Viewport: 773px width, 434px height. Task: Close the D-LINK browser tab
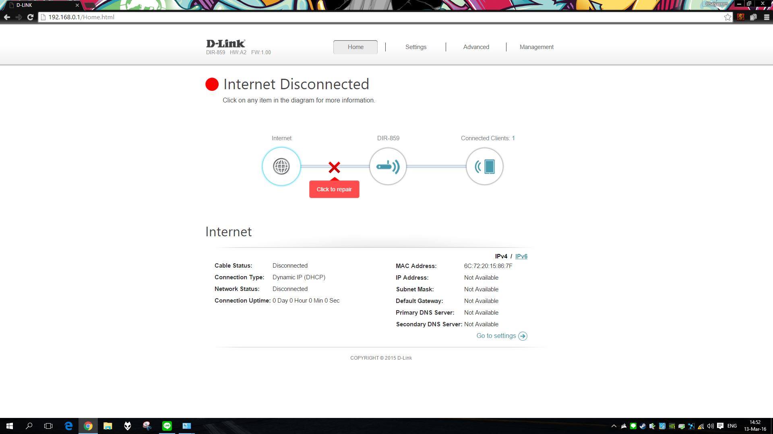coord(77,5)
